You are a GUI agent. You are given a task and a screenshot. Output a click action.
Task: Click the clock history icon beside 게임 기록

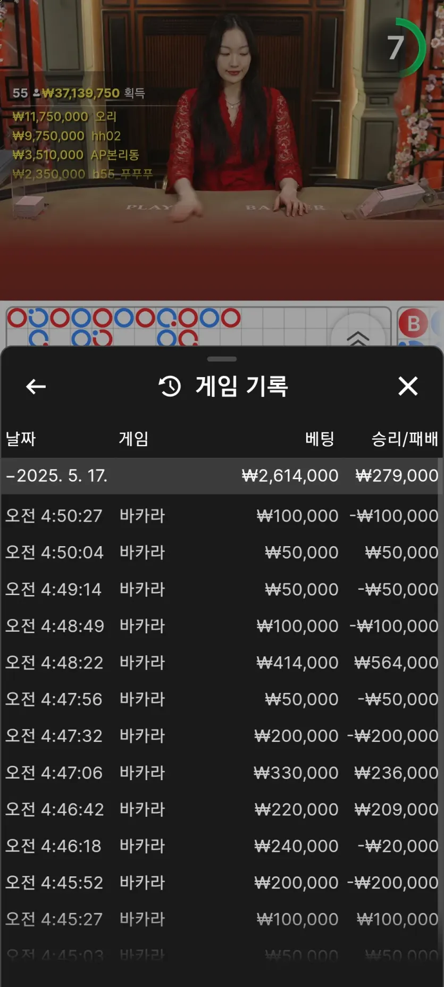point(170,386)
